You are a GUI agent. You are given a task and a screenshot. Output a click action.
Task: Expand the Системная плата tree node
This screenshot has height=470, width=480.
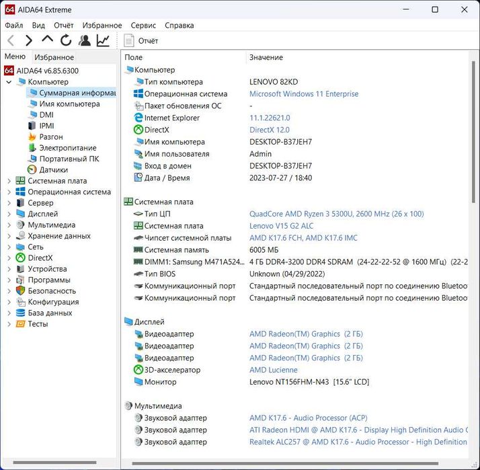[9, 181]
